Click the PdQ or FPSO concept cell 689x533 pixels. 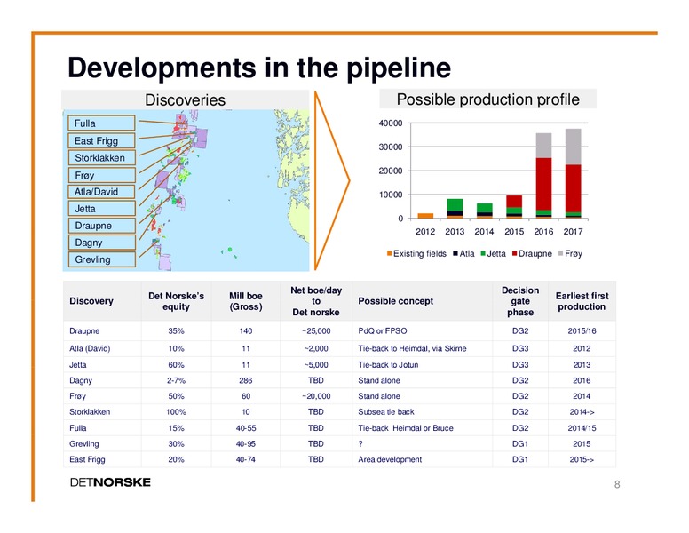click(x=383, y=331)
